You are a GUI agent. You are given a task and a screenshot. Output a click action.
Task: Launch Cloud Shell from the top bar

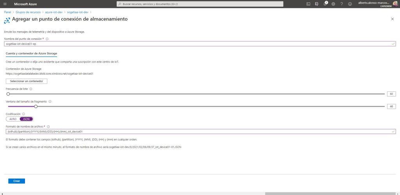pyautogui.click(x=308, y=4)
